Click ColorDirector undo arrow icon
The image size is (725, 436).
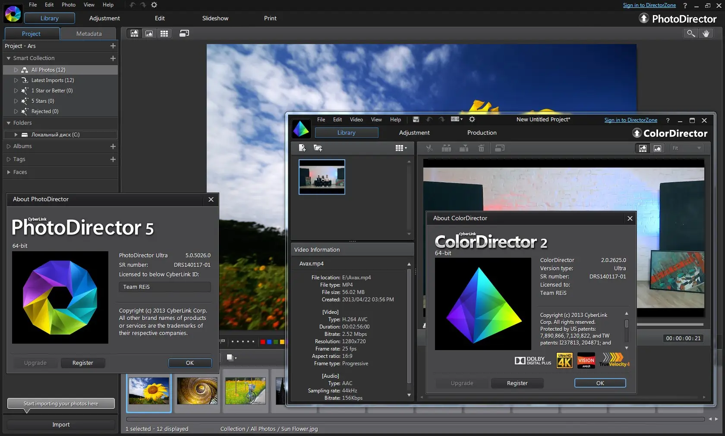[x=429, y=119]
